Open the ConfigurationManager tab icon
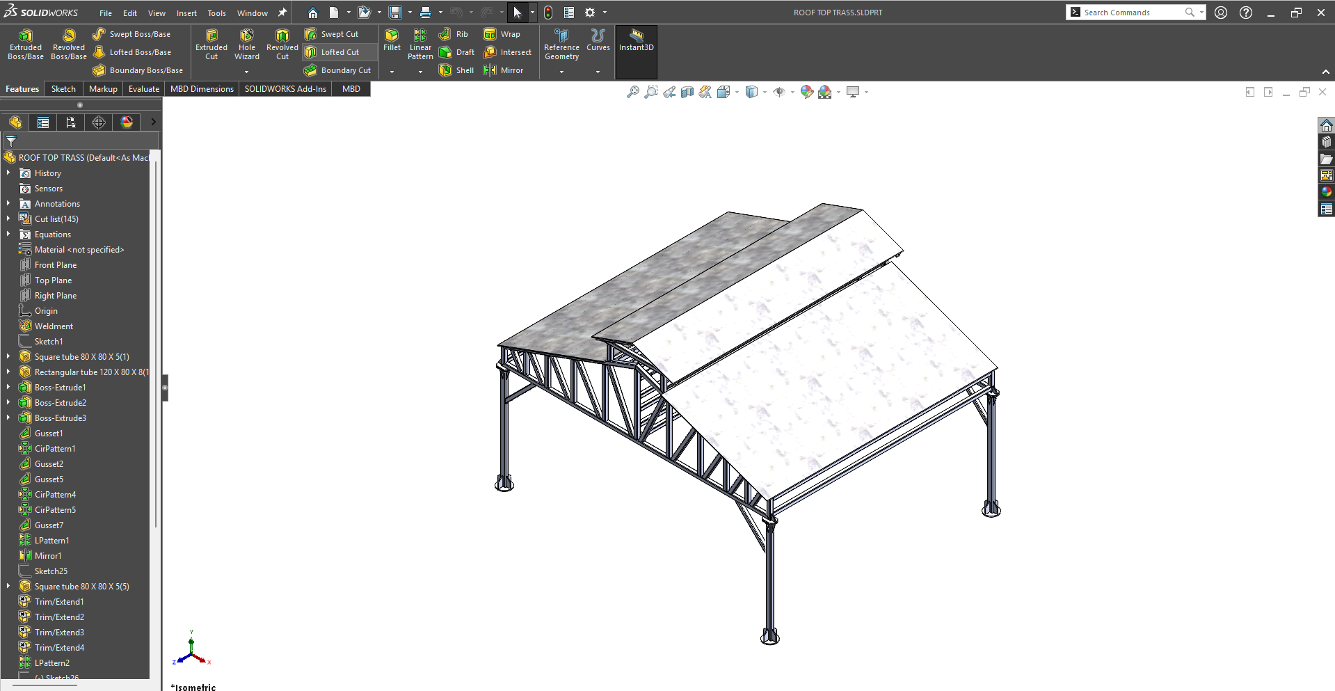1335x691 pixels. 71,122
